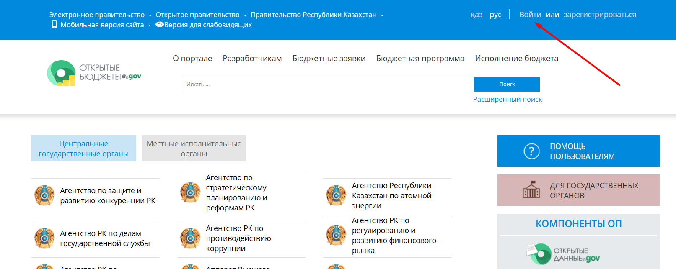Click Помощь пользователям banner
Viewport: 676px width, 269px height.
pos(579,151)
